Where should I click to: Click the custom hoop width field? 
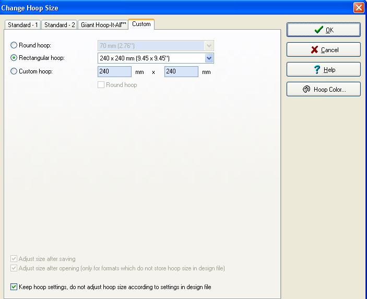(114, 71)
